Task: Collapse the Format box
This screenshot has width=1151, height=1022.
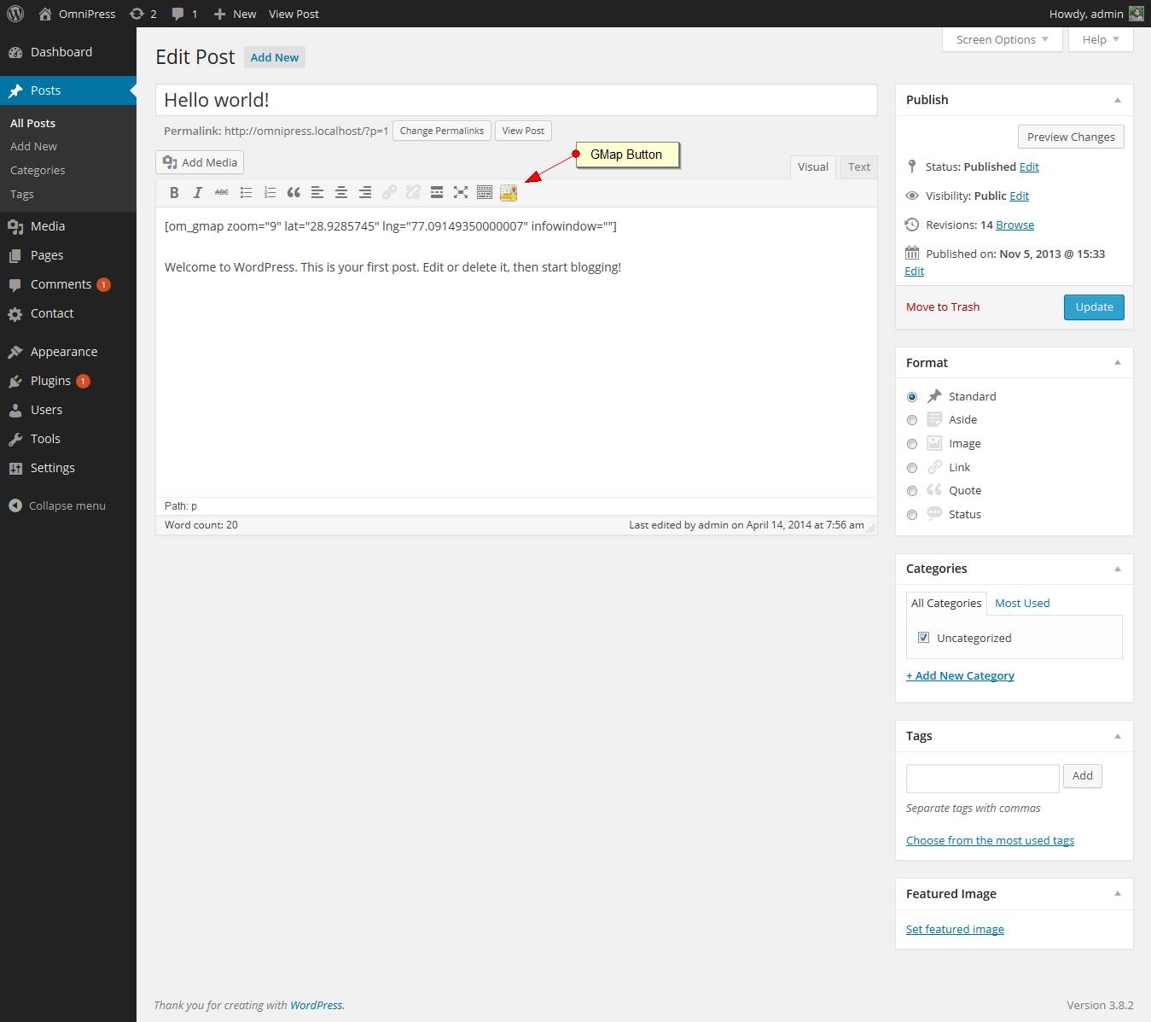Action: coord(1118,363)
